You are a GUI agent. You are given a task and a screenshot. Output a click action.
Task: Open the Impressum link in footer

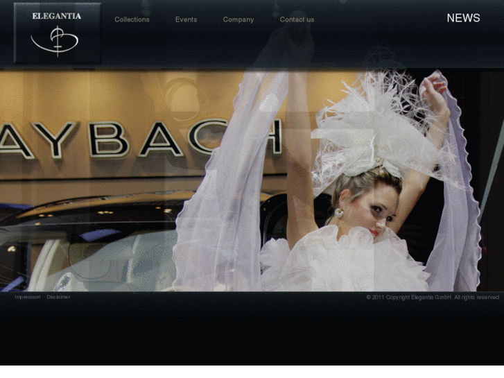pos(28,297)
